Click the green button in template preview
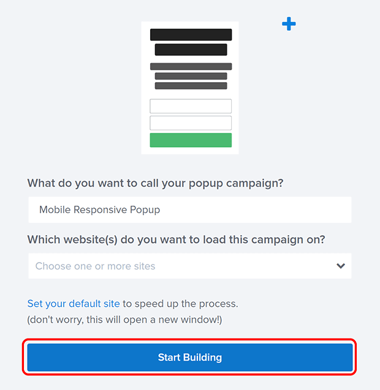 pyautogui.click(x=191, y=140)
